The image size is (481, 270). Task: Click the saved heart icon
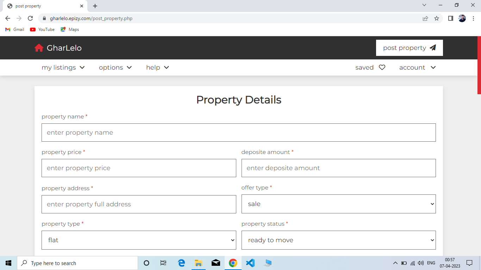coord(382,67)
